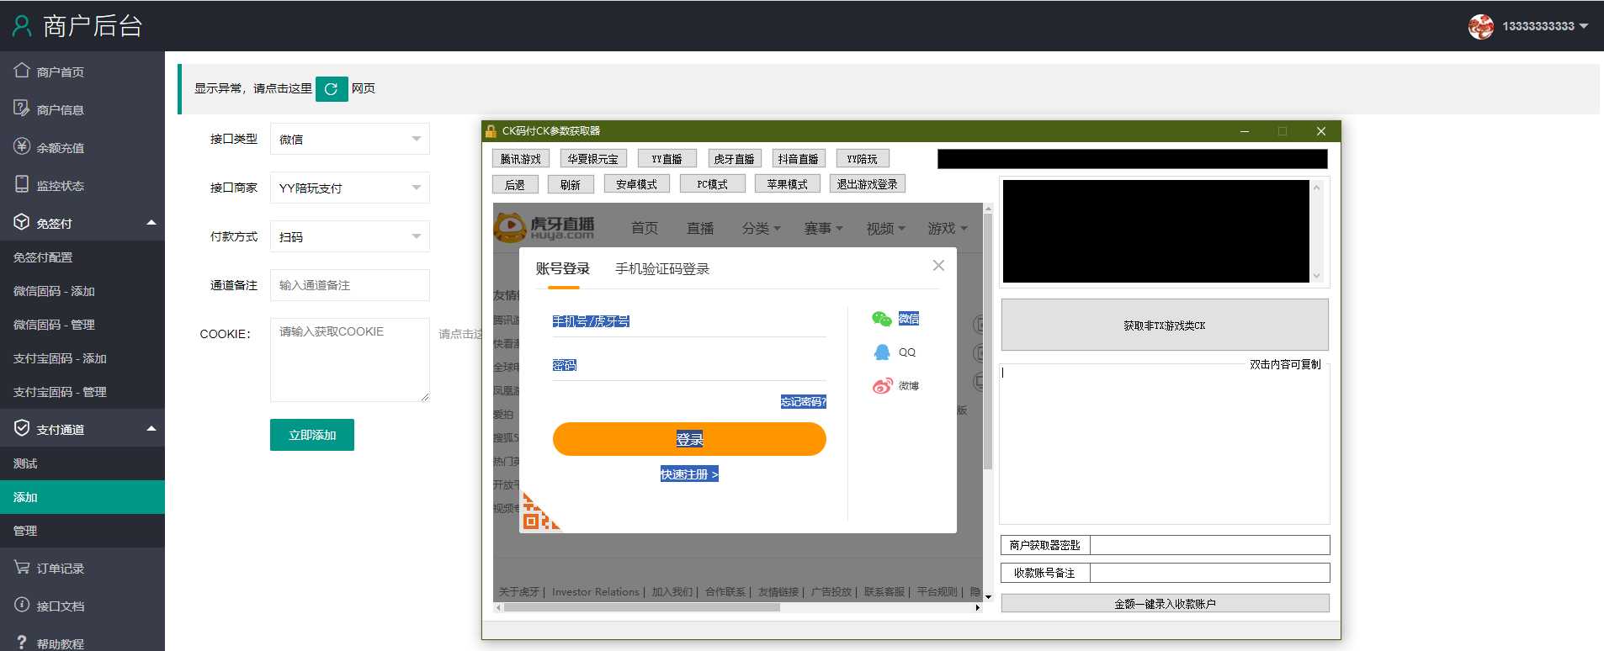This screenshot has width=1604, height=651.
Task: Open the 接口商家 dropdown showing YY陪玩支付
Action: pyautogui.click(x=349, y=188)
